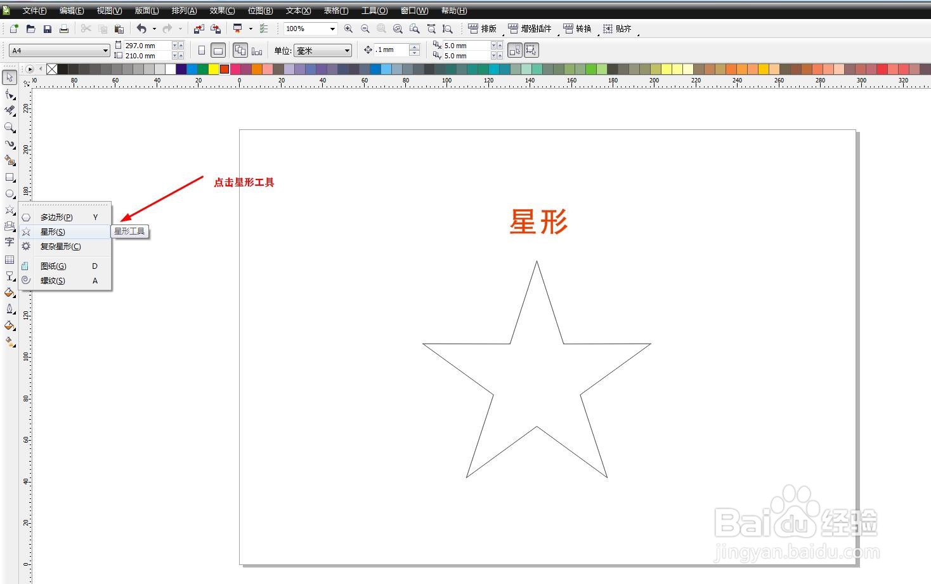The height and width of the screenshot is (584, 931).
Task: Pick the white color swatch in palette
Action: pyautogui.click(x=171, y=69)
